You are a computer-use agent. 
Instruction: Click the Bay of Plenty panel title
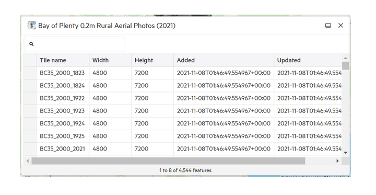tap(107, 26)
